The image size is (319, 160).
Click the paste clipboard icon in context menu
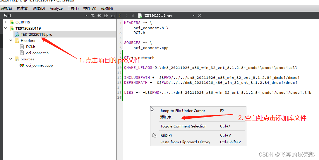click(x=154, y=135)
